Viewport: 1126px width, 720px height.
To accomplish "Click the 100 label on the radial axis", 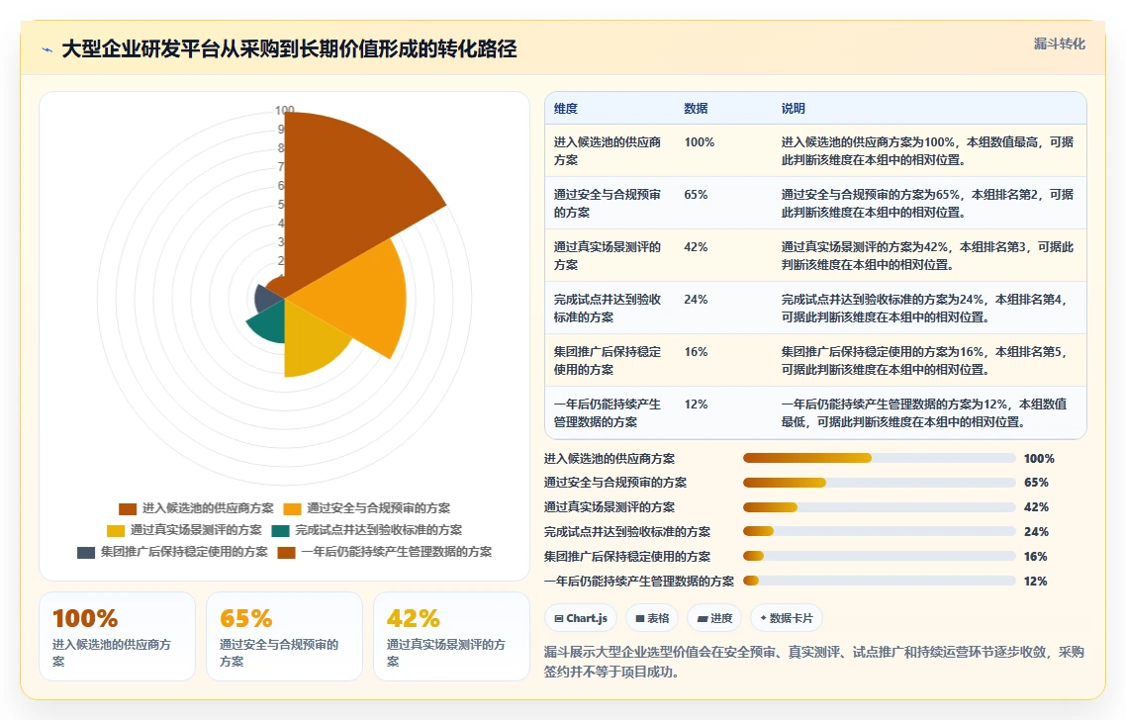I will pyautogui.click(x=284, y=110).
